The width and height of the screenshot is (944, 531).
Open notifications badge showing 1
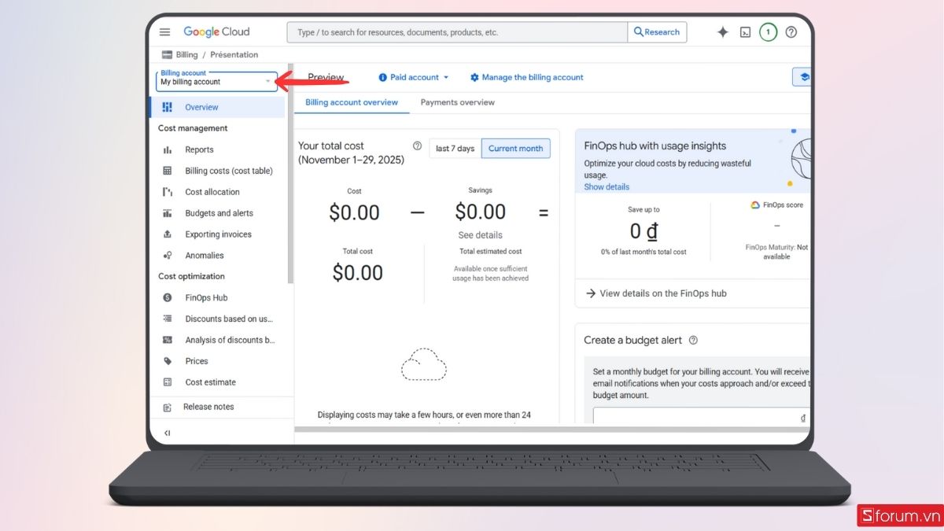tap(769, 32)
